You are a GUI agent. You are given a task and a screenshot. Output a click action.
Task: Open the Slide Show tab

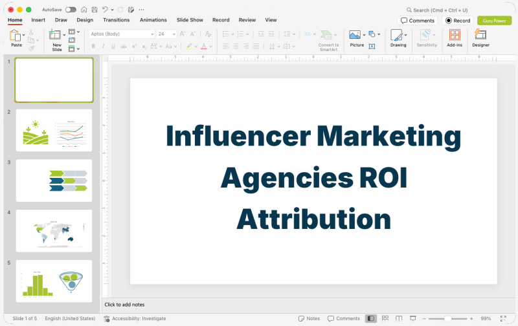(190, 20)
